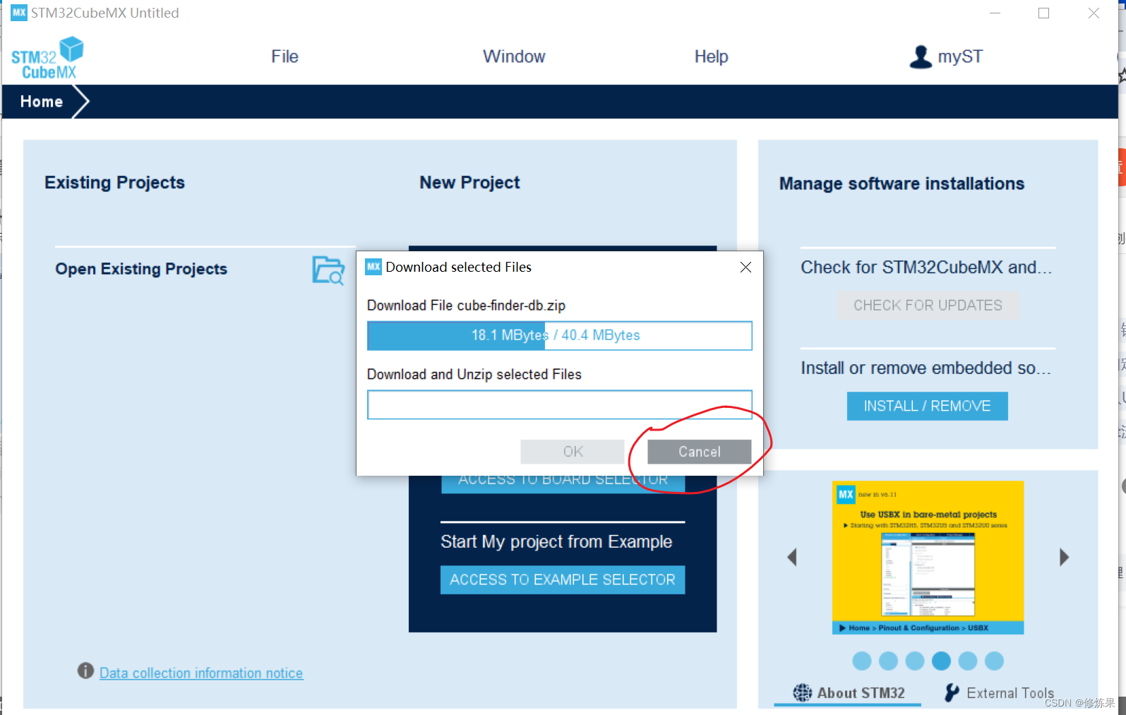Select the sixth carousel page dot
Image resolution: width=1126 pixels, height=715 pixels.
[994, 661]
